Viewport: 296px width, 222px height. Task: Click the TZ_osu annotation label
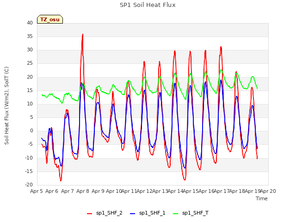coord(50,19)
